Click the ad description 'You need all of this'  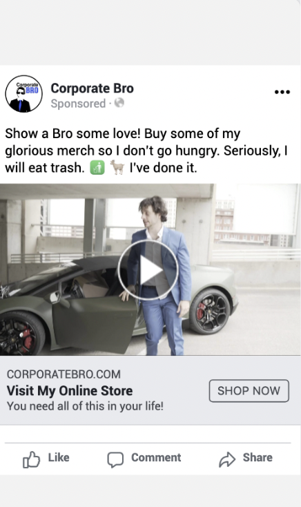pos(85,405)
